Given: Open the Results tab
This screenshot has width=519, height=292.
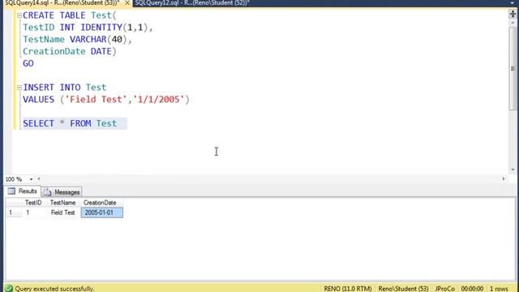Looking at the screenshot, I should [23, 191].
